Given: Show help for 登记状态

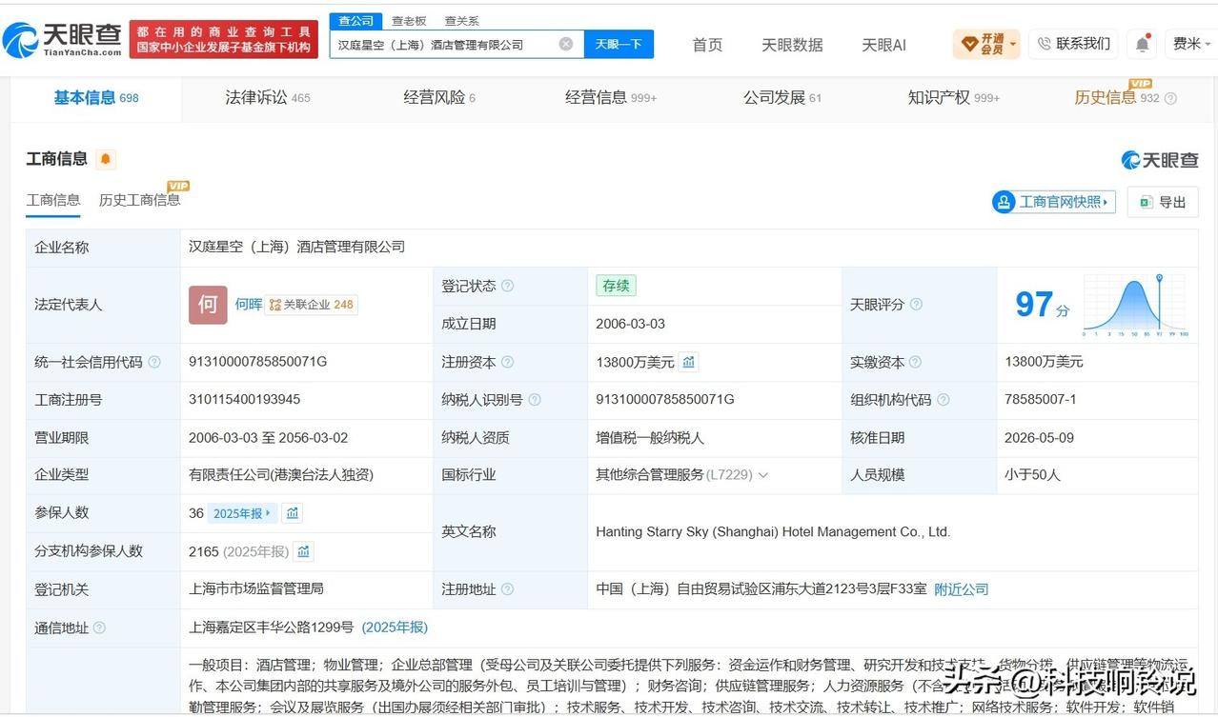Looking at the screenshot, I should pyautogui.click(x=507, y=286).
